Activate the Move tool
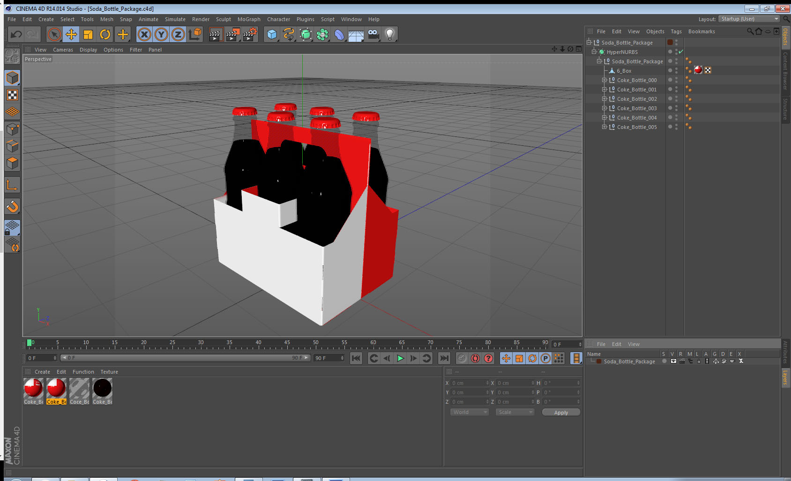Image resolution: width=791 pixels, height=481 pixels. (x=71, y=34)
